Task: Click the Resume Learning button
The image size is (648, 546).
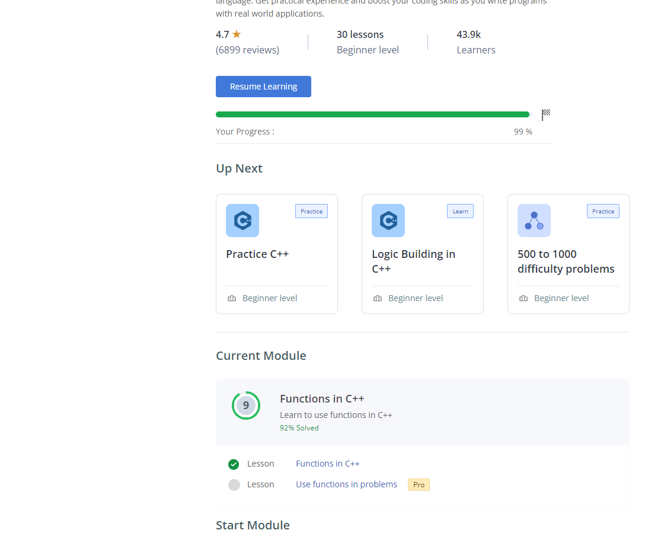Action: (263, 87)
